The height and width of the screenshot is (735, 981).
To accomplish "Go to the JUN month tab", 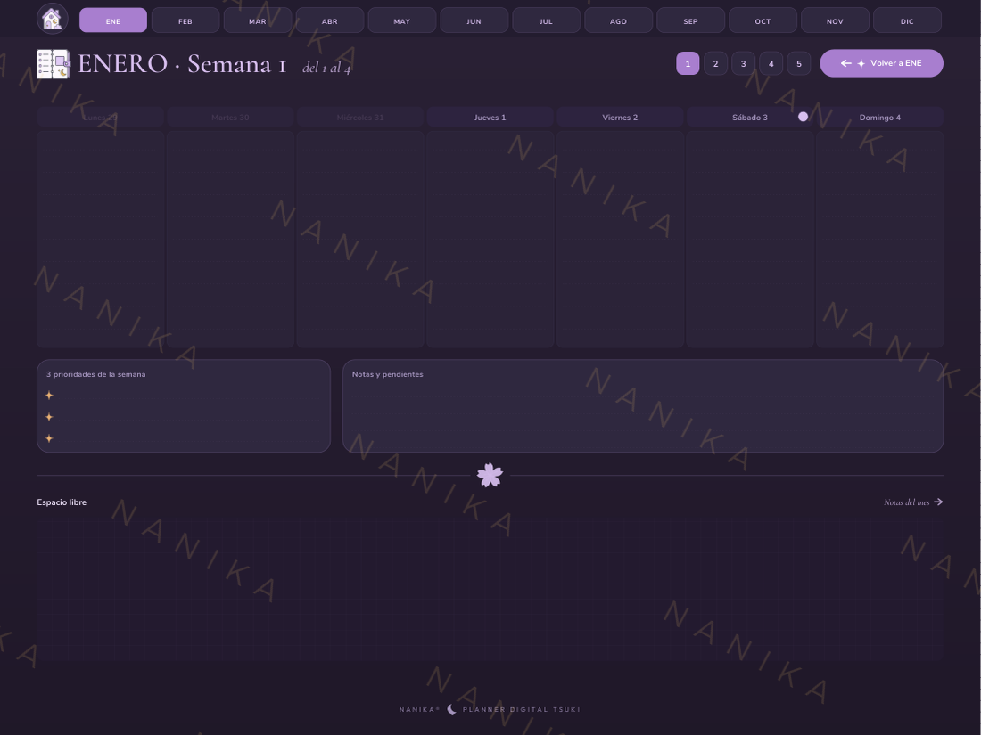I will [474, 20].
